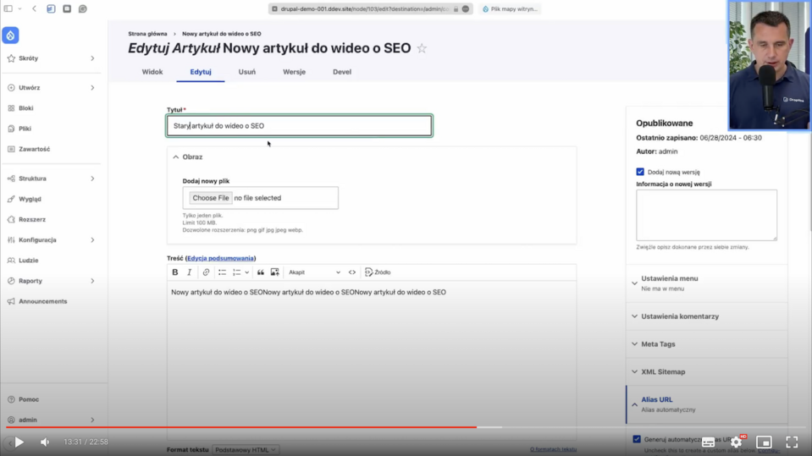Click the Tytuł text field
The width and height of the screenshot is (812, 456).
click(300, 126)
